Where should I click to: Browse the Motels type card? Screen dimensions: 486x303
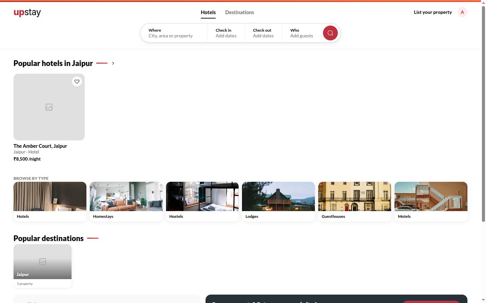click(x=431, y=202)
